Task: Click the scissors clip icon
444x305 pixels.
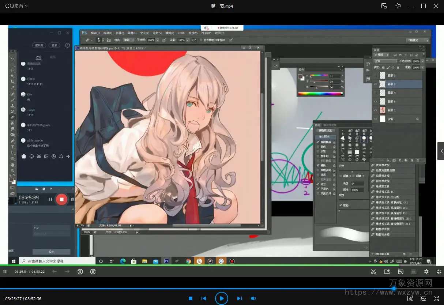Action: click(x=373, y=272)
